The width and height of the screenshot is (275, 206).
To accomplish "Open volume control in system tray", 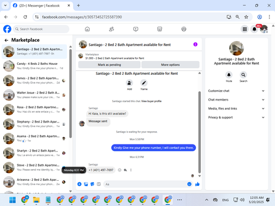I will pos(242,200).
